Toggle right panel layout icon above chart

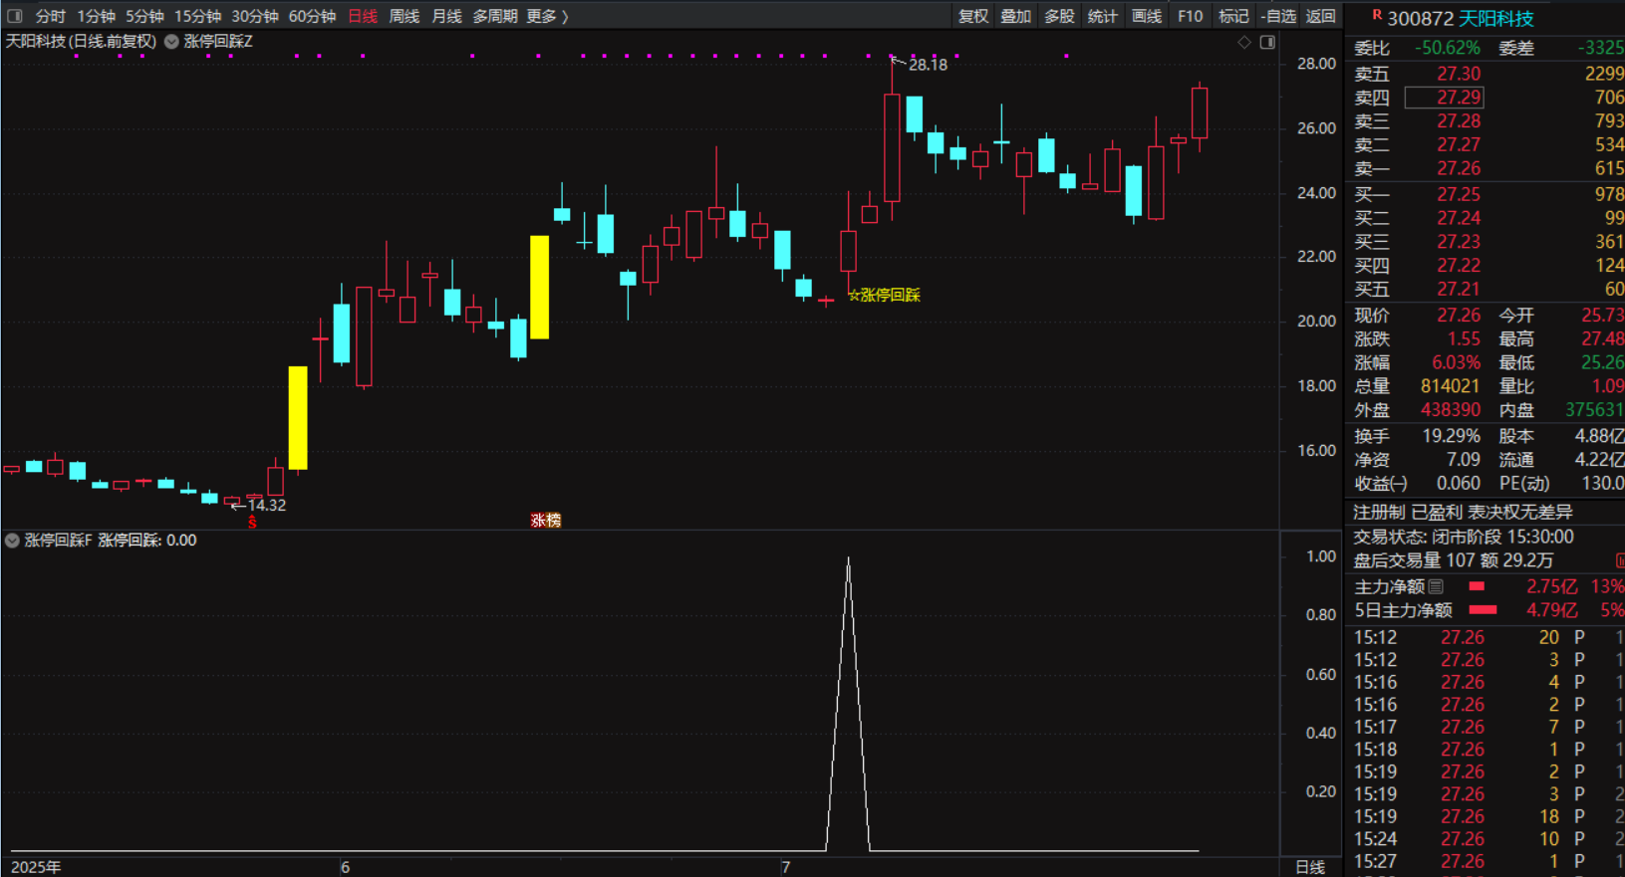click(x=1267, y=42)
